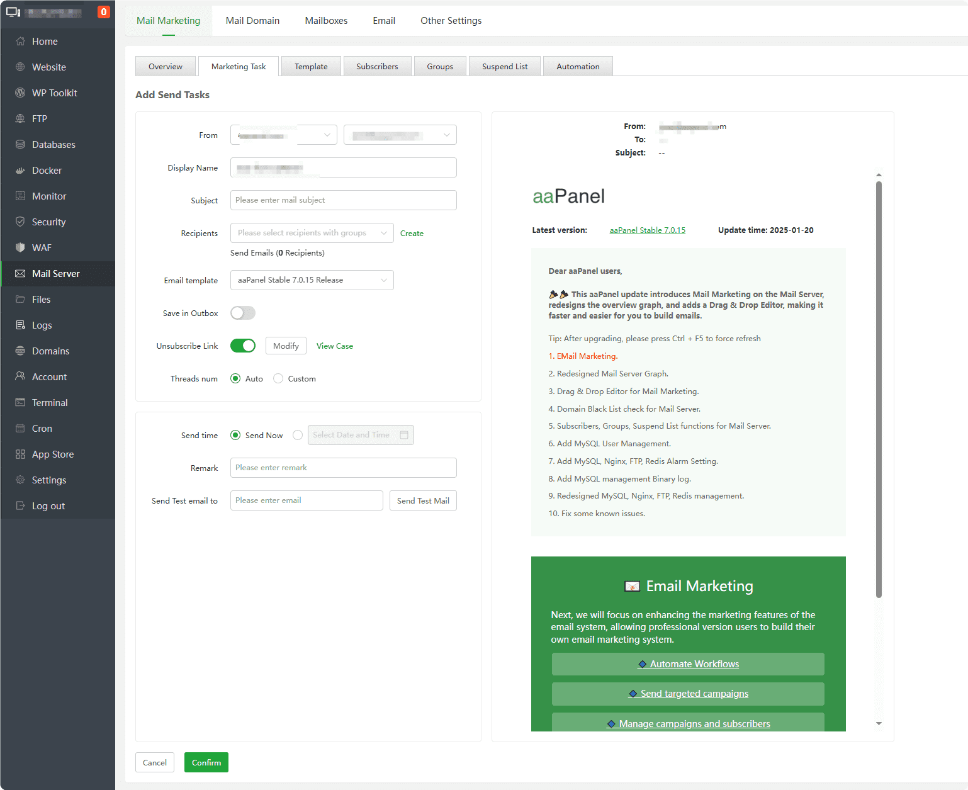Select the Custom threads radio button
The image size is (968, 790).
click(x=278, y=378)
